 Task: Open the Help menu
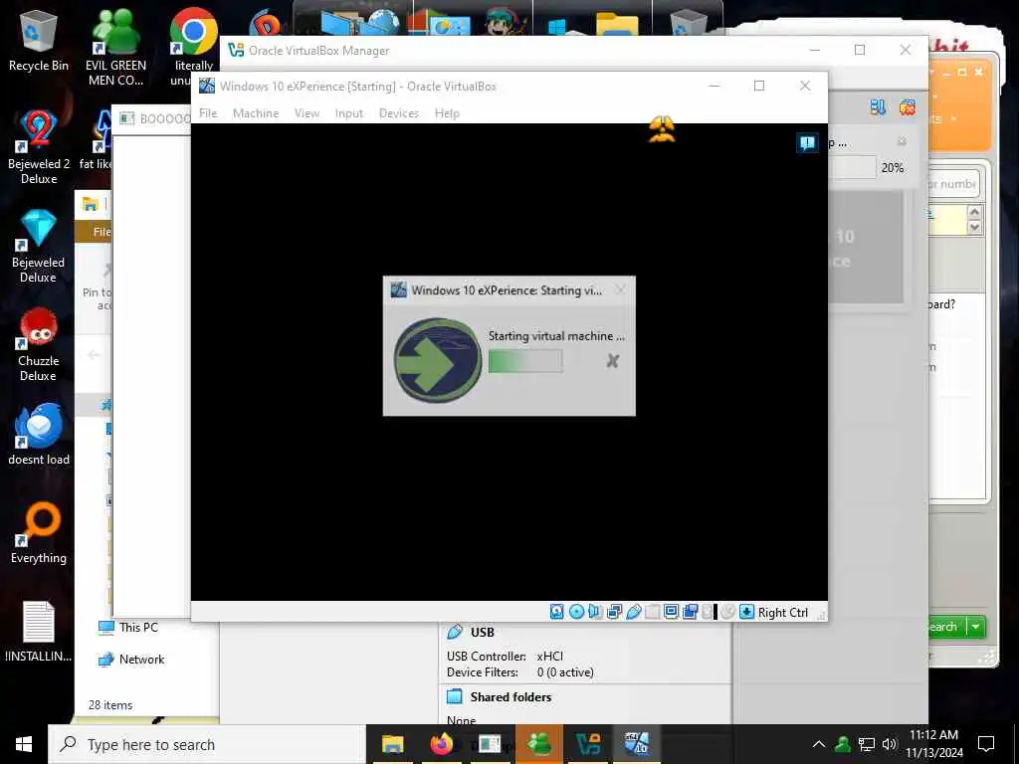tap(447, 113)
